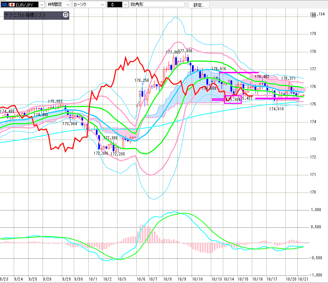
Task: Open the EUR/JPY currency pair dropdown
Action: [x=42, y=4]
